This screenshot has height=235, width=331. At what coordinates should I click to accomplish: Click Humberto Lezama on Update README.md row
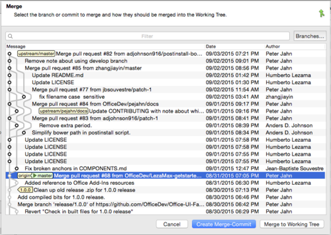coord(288,75)
